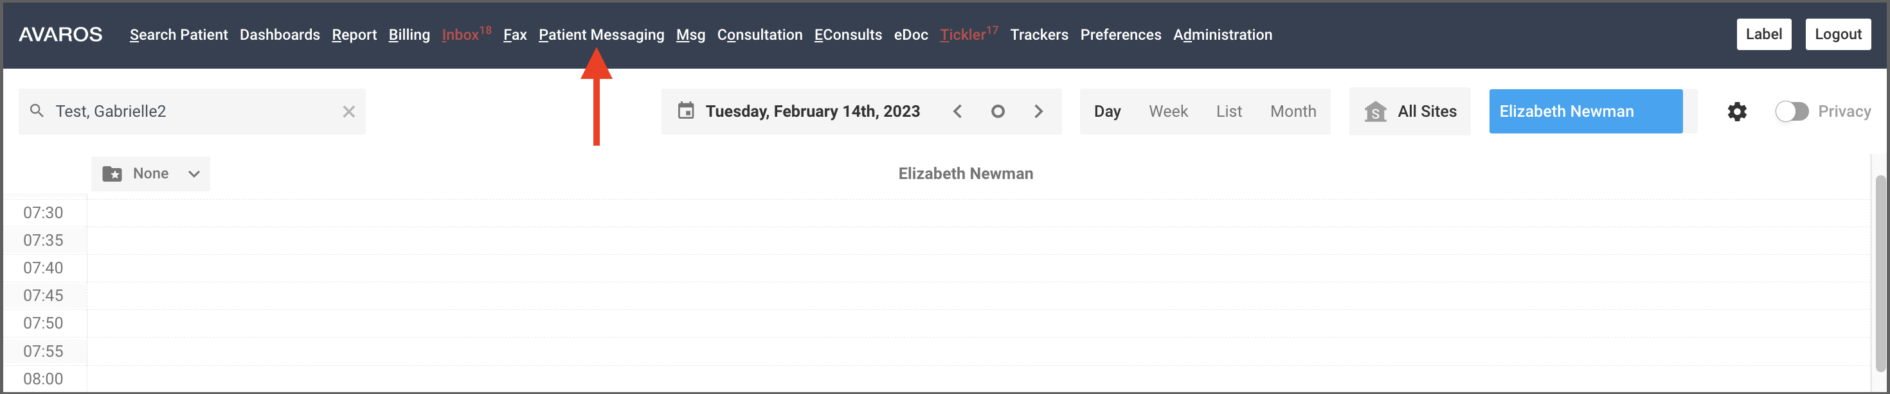Go to the next day arrow
Image resolution: width=1890 pixels, height=394 pixels.
[x=1038, y=111]
